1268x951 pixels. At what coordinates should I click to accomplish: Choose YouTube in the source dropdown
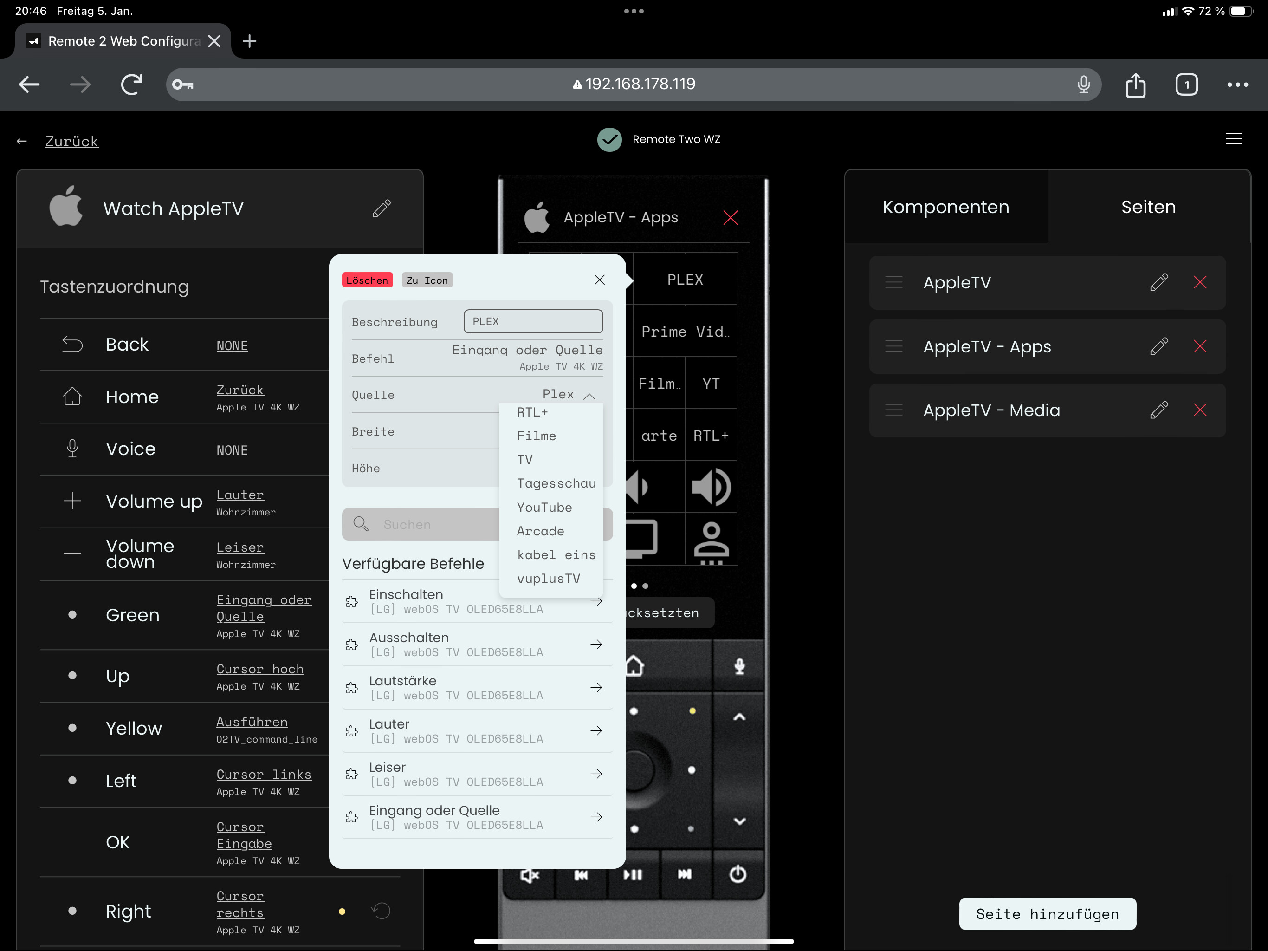pos(544,508)
